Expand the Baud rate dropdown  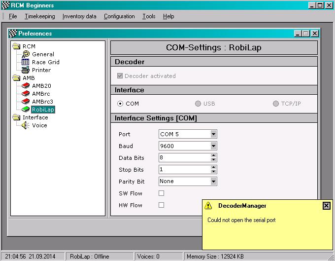[x=213, y=146]
